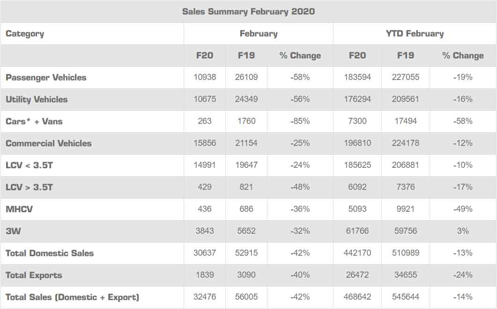
Task: Click the February group header
Action: (258, 34)
